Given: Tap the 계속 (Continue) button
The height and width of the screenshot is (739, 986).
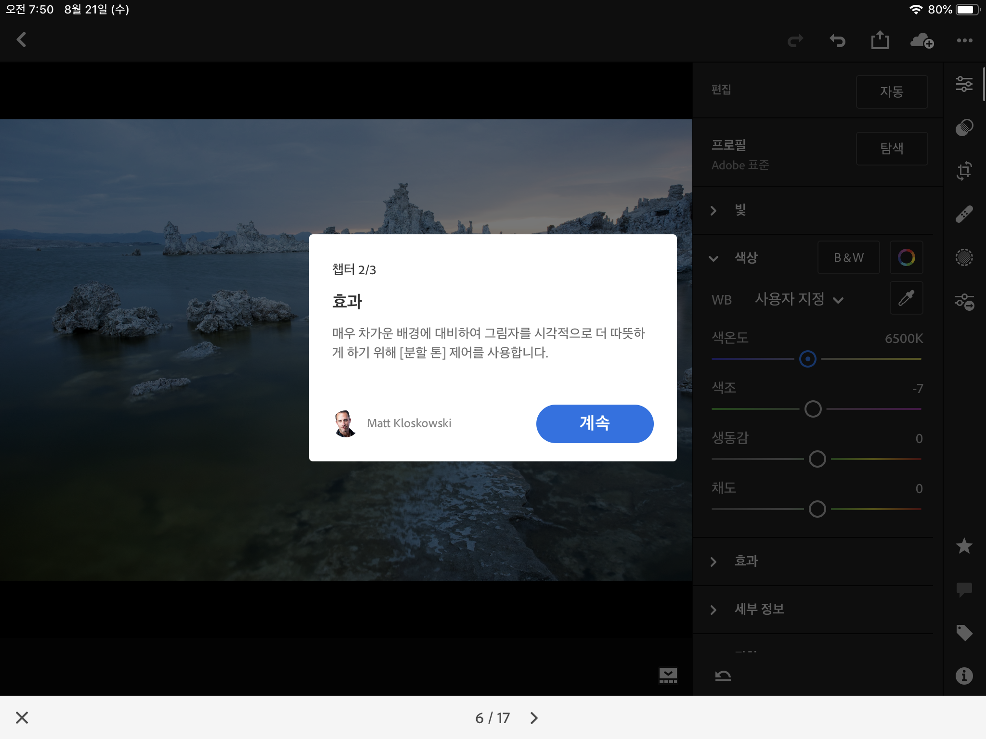Looking at the screenshot, I should point(595,423).
